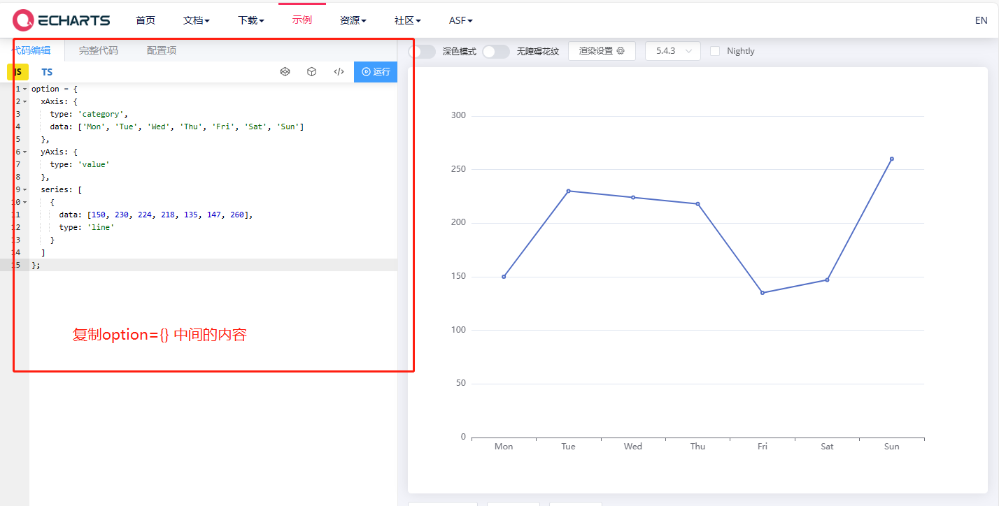Run the code with 运行 button
999x506 pixels.
coord(376,72)
